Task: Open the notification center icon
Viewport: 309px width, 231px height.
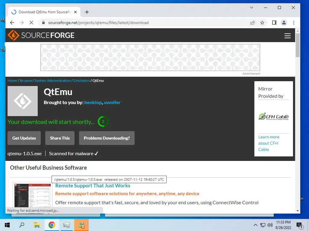Action: click(x=299, y=225)
